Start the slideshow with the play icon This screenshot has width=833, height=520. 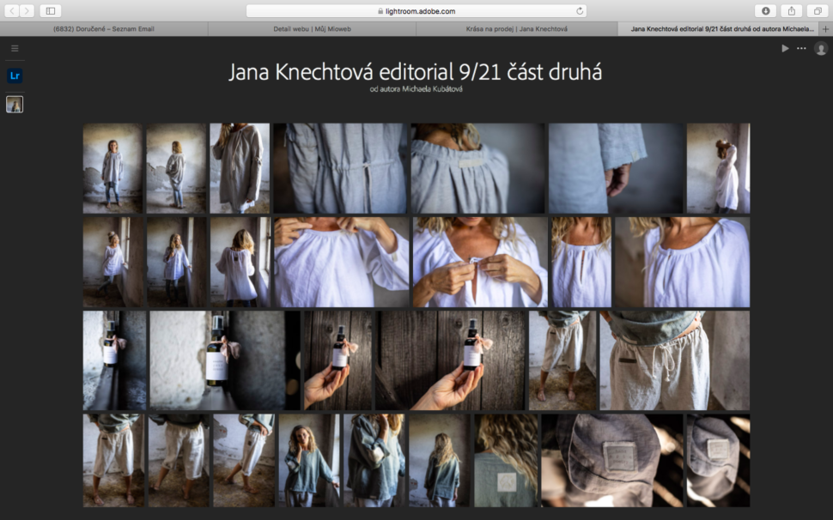(x=785, y=48)
